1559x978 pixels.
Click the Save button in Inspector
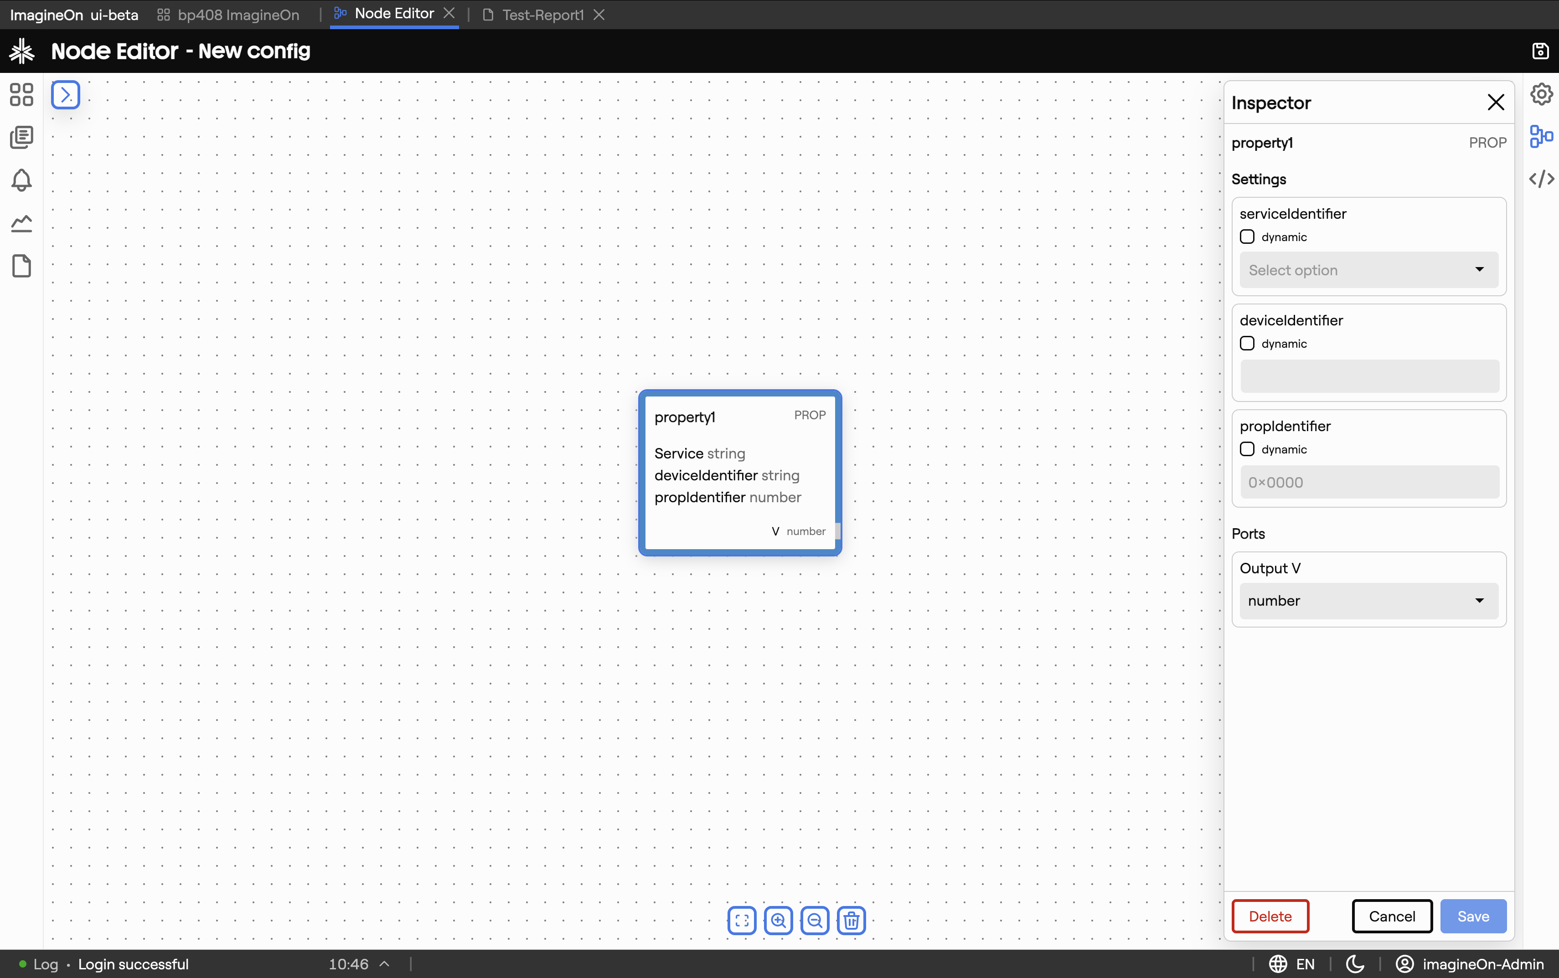coord(1473,916)
